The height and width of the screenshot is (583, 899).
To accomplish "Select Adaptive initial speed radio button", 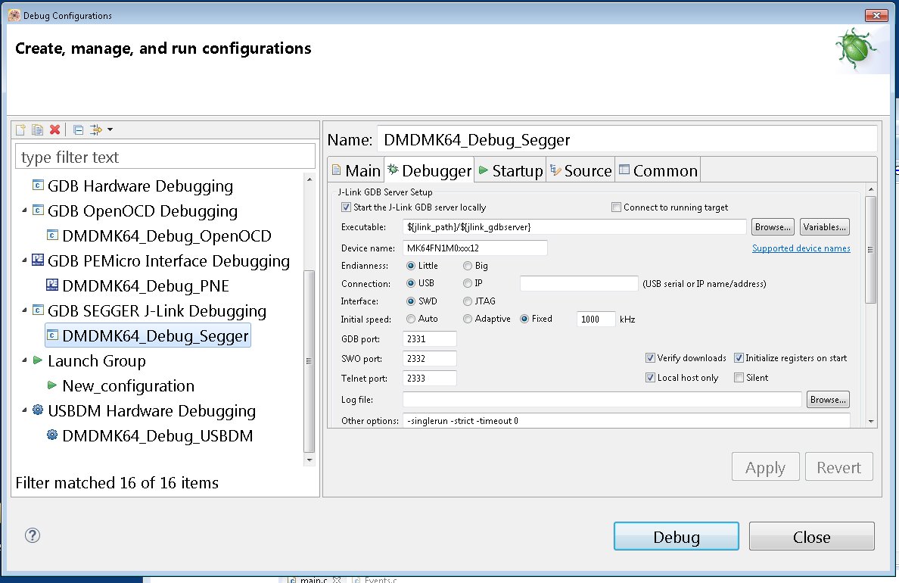I will coord(468,319).
